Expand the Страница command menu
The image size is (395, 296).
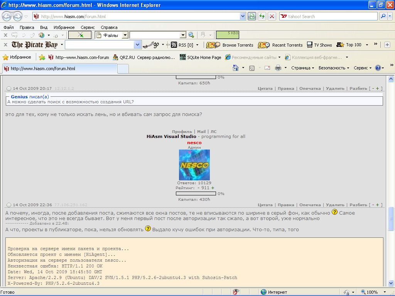click(x=302, y=68)
